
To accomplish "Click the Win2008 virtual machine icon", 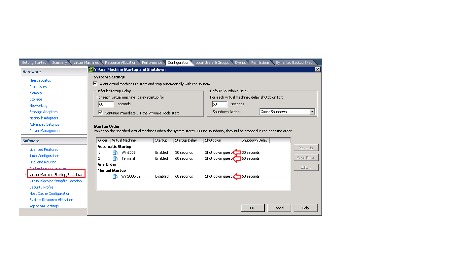I will pyautogui.click(x=115, y=152).
